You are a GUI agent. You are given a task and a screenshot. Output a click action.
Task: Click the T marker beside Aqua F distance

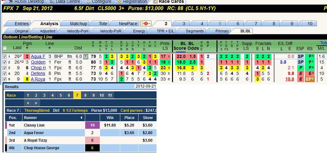[86, 56]
